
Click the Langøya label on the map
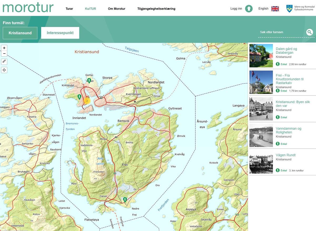point(239,106)
